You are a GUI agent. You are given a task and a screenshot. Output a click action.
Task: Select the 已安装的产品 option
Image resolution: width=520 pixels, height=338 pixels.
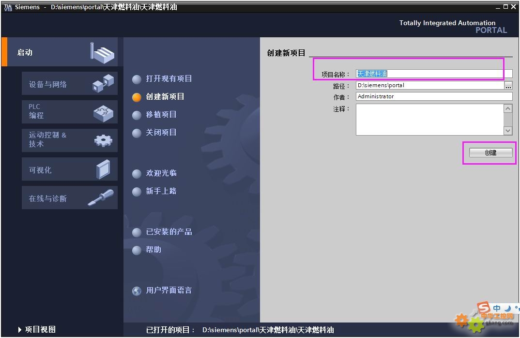point(162,232)
